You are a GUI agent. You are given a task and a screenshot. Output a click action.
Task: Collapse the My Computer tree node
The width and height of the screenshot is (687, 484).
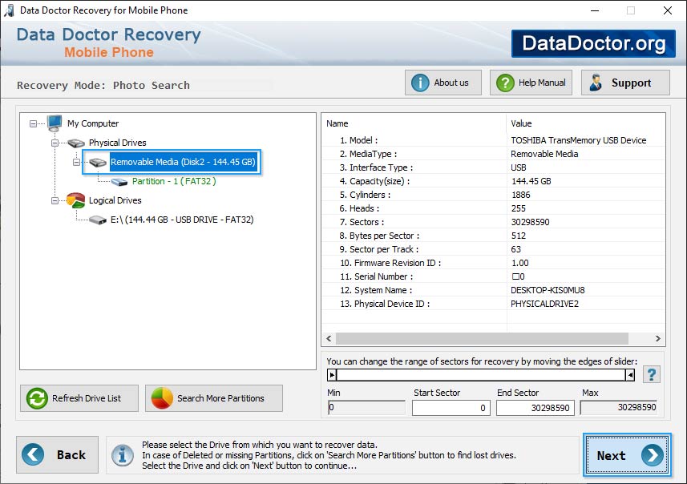pyautogui.click(x=34, y=124)
